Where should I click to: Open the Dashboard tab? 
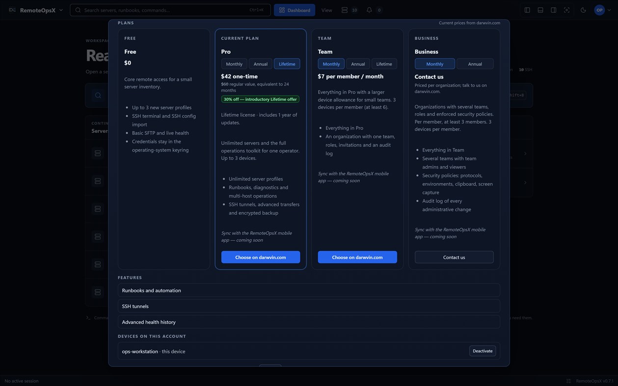295,10
